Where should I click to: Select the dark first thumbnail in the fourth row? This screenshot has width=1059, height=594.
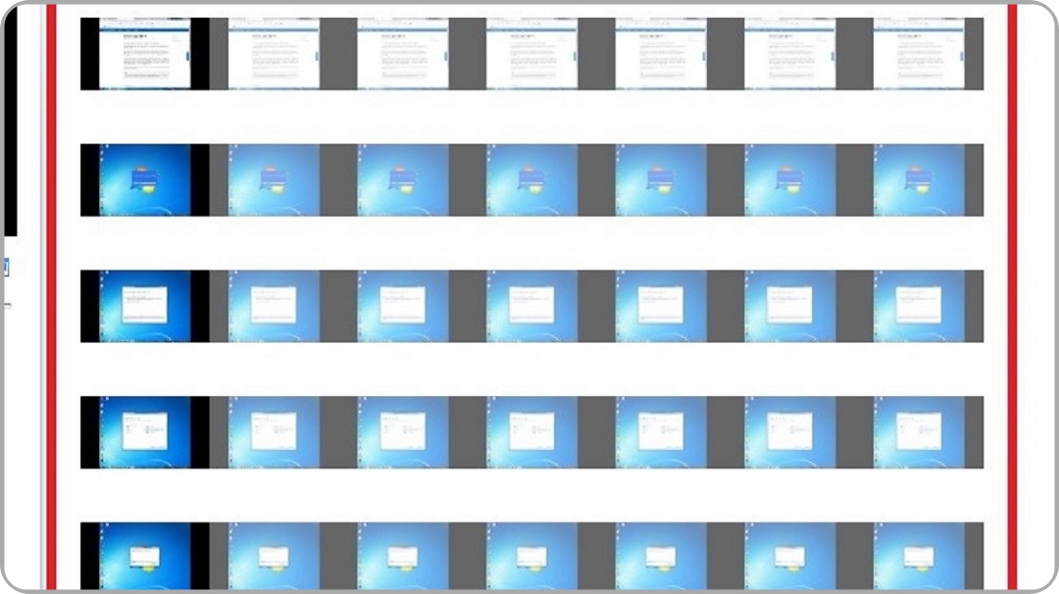145,432
